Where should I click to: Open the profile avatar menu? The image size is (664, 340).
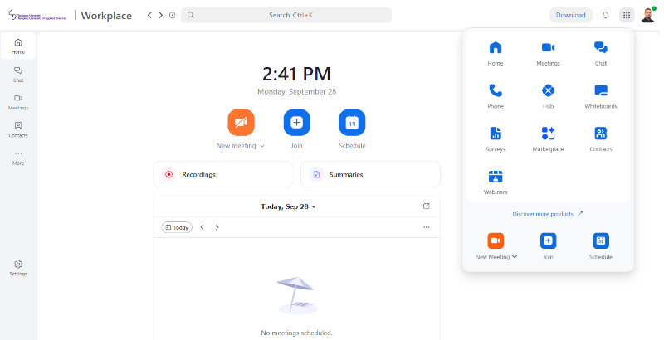(648, 15)
